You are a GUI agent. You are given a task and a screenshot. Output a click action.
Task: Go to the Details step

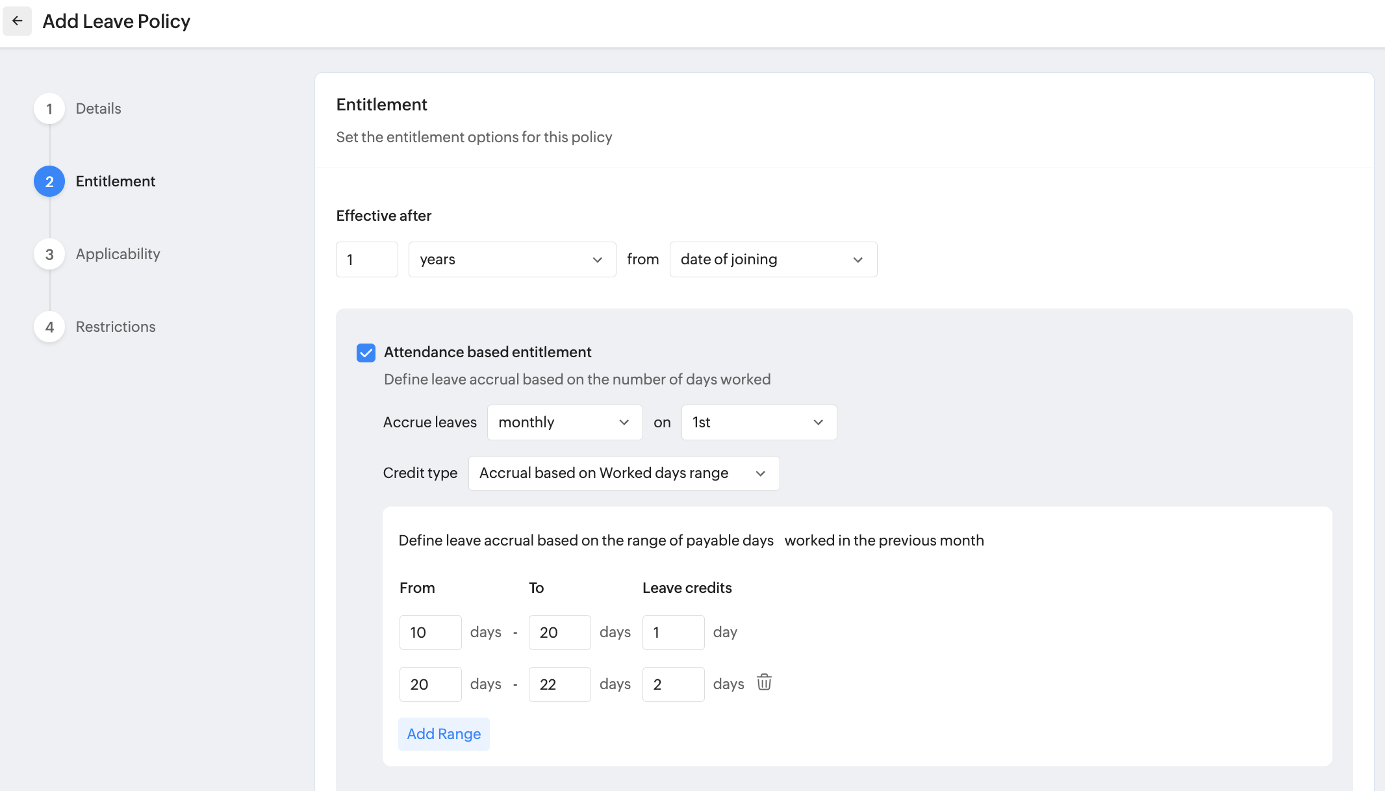coord(99,108)
